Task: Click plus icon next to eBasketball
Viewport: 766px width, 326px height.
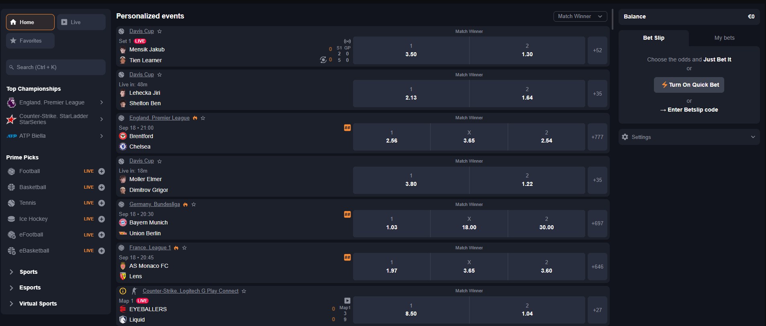Action: tap(102, 251)
